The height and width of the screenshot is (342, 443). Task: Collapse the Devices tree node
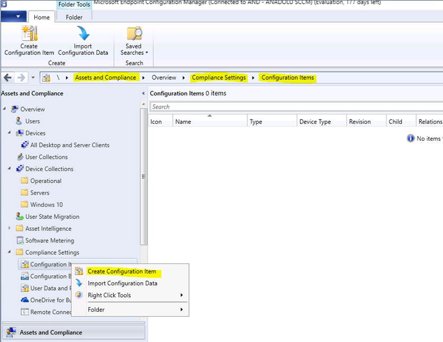10,132
